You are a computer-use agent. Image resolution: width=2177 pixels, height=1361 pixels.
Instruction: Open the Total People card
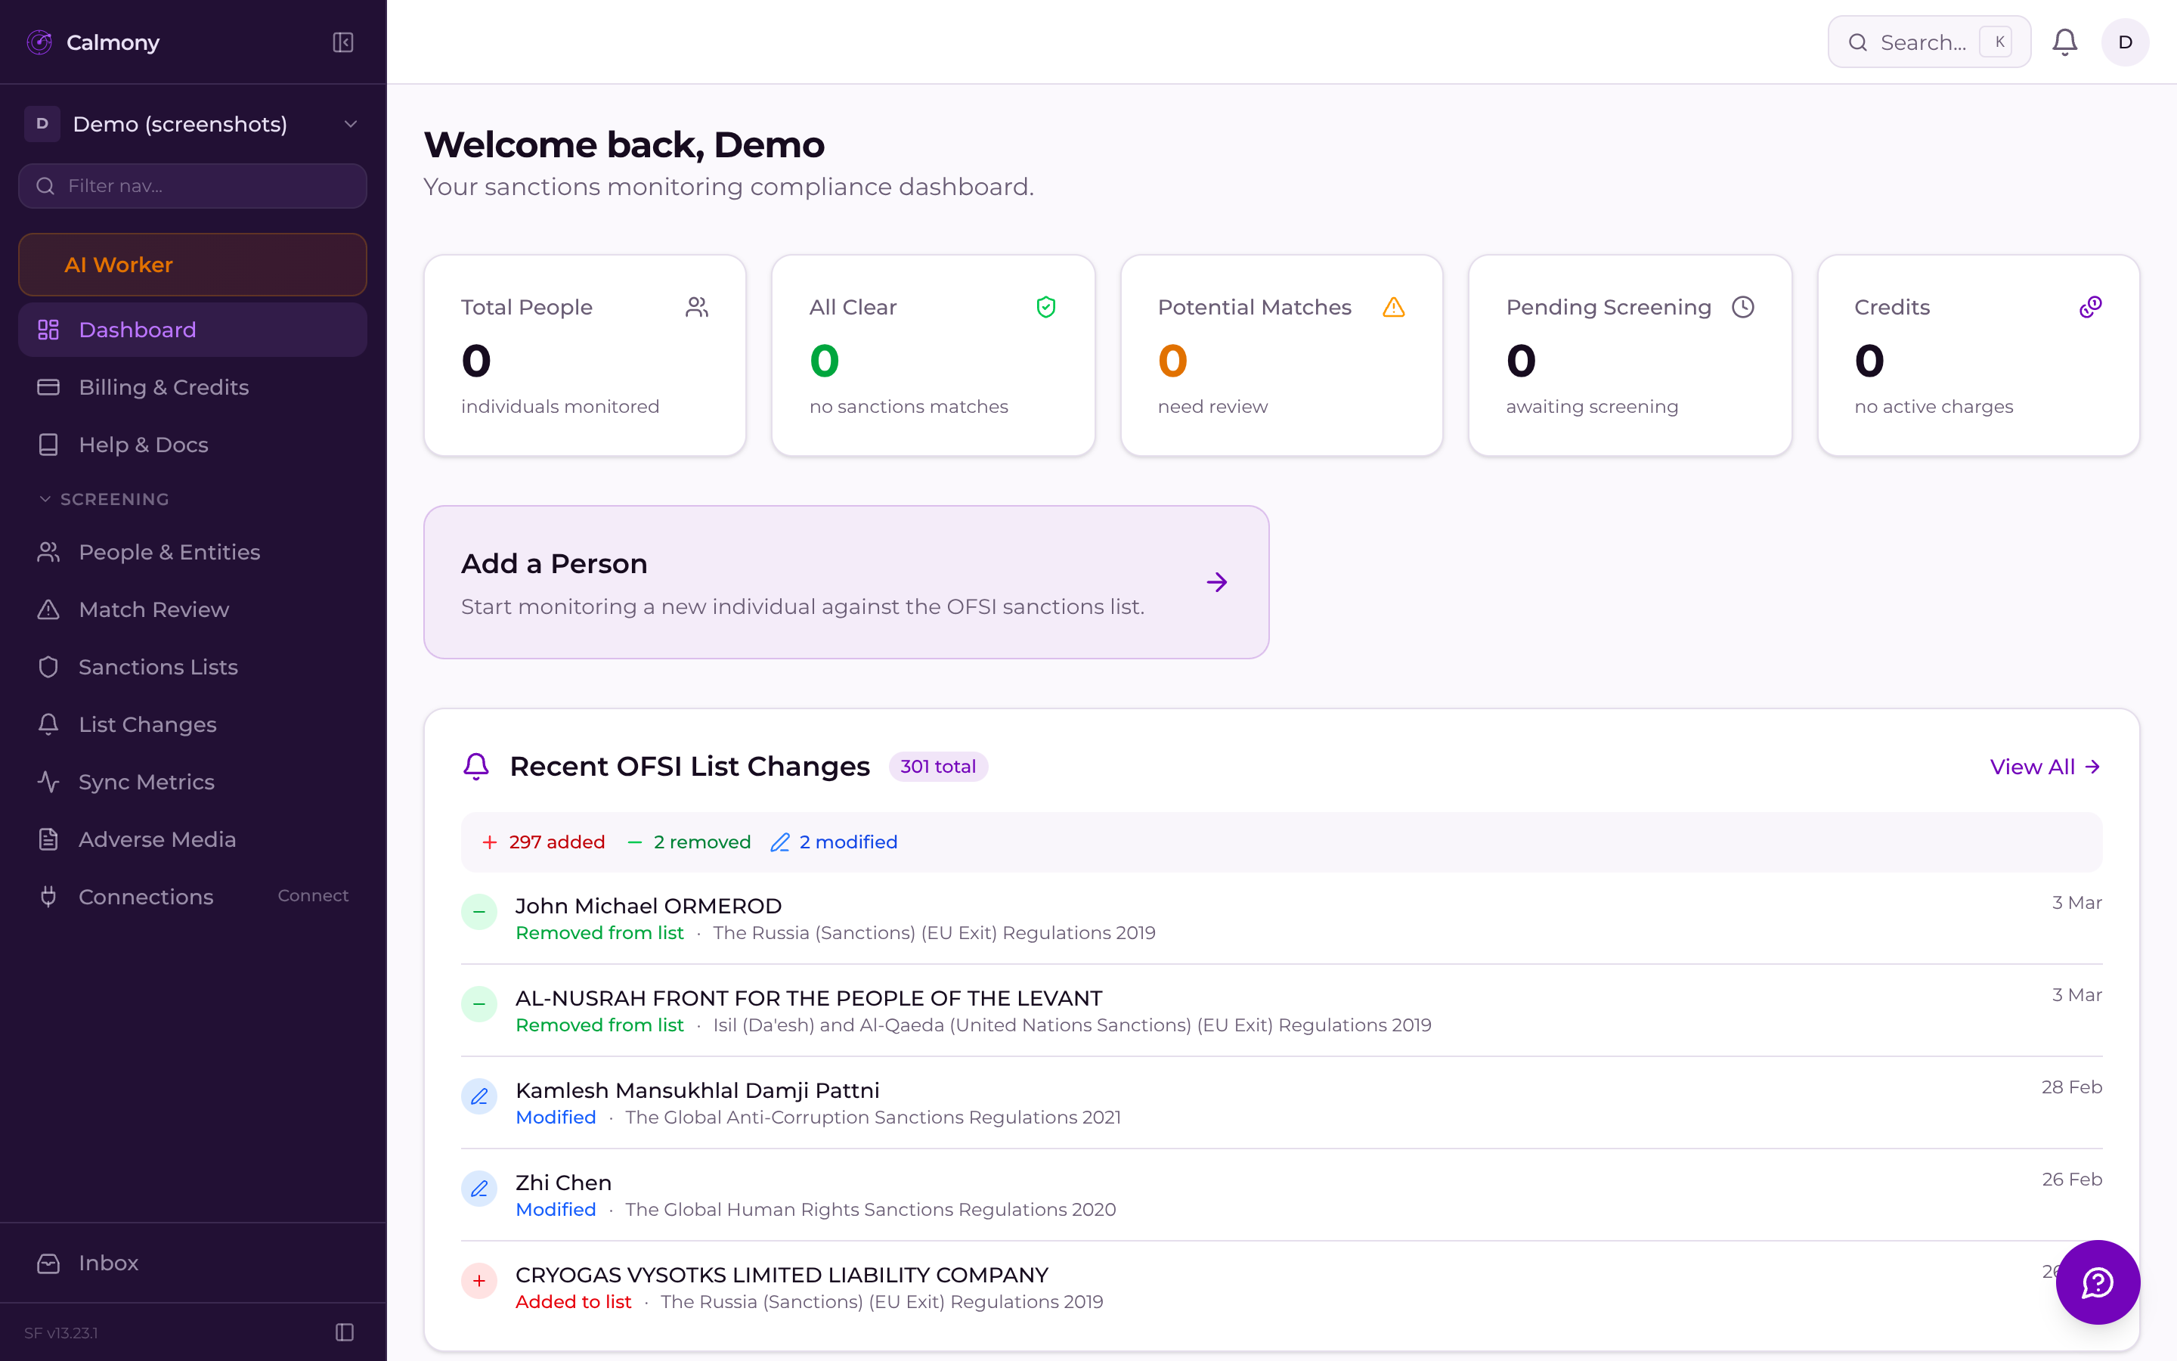click(x=585, y=355)
